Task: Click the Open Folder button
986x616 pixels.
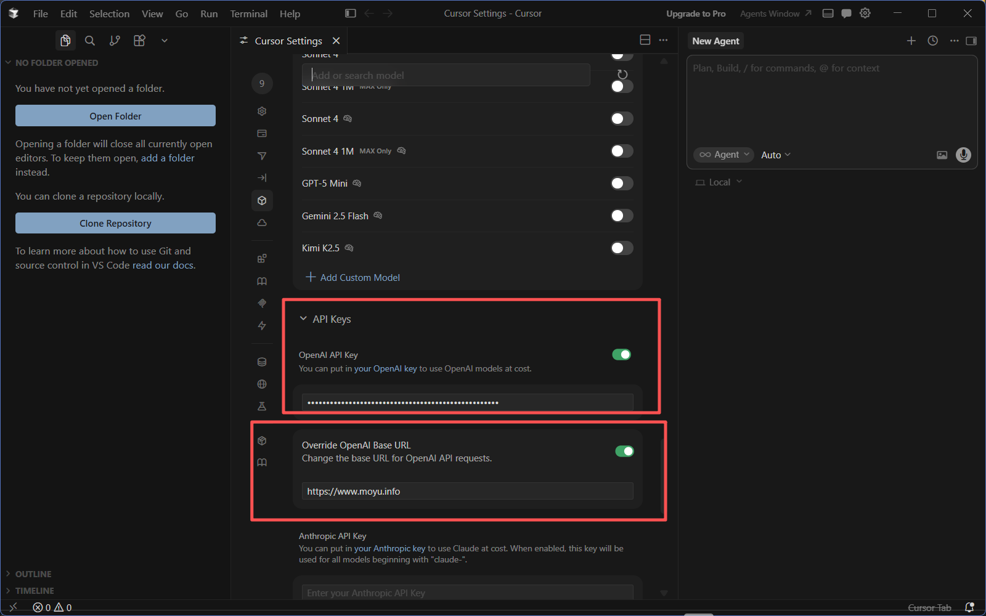Action: (x=115, y=116)
